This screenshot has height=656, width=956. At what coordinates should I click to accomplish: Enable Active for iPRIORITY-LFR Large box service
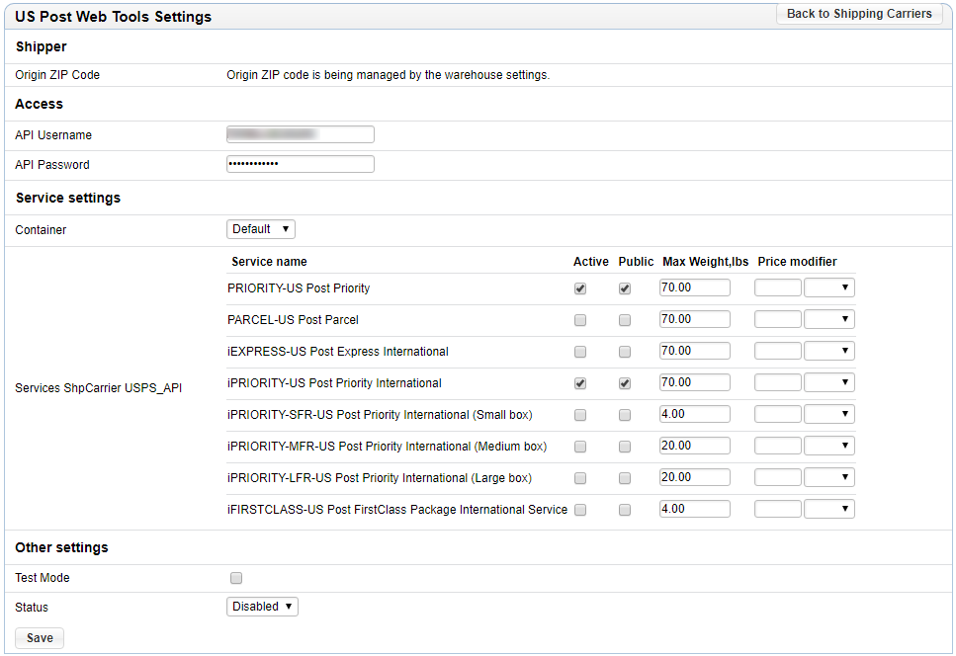(580, 479)
